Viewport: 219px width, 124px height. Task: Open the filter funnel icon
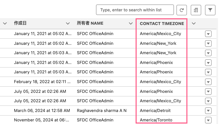[x=210, y=10]
